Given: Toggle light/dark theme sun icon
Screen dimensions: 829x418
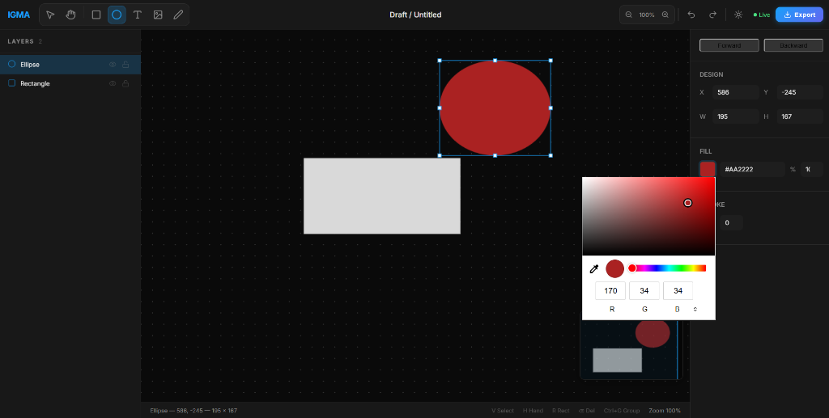Looking at the screenshot, I should point(738,15).
